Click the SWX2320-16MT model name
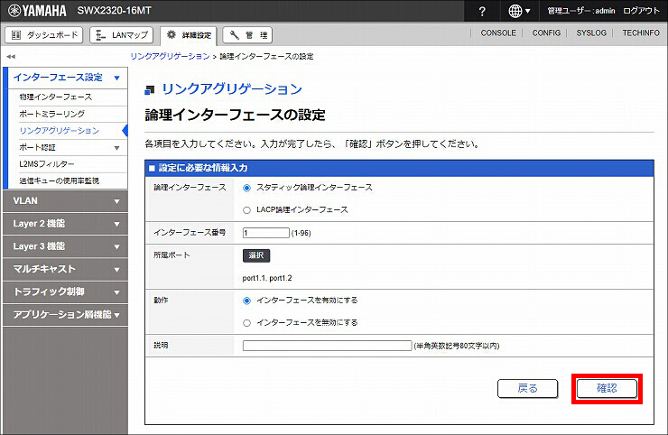The width and height of the screenshot is (668, 435). click(x=114, y=11)
